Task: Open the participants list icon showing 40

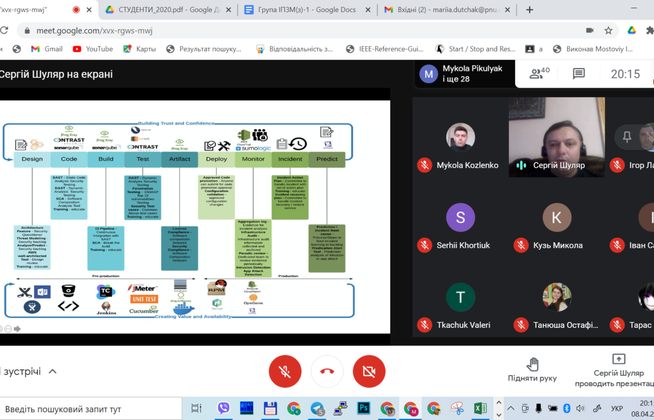Action: point(539,74)
